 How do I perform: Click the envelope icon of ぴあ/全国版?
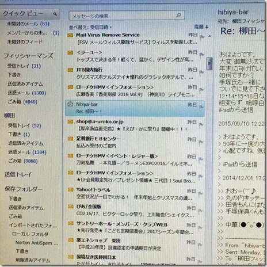71,207
